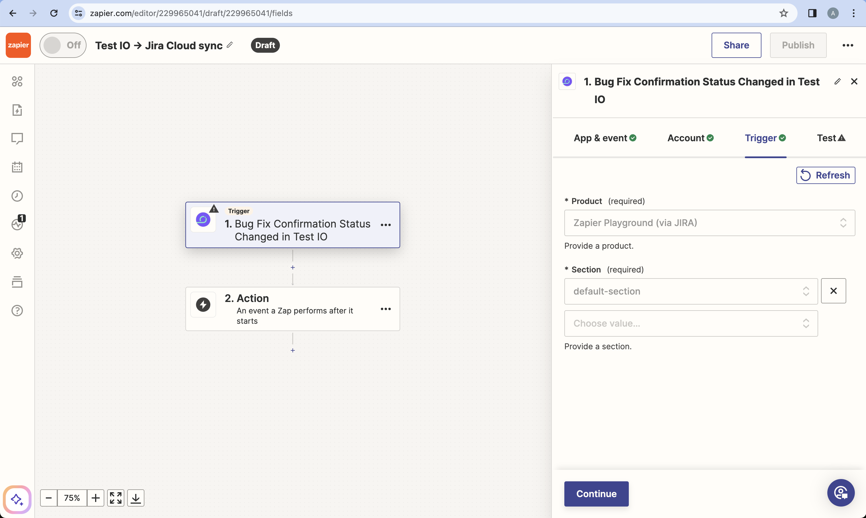
Task: Switch to App & event tab
Action: pos(605,138)
